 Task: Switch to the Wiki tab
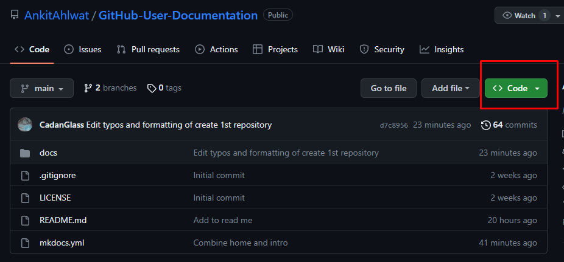(x=329, y=49)
